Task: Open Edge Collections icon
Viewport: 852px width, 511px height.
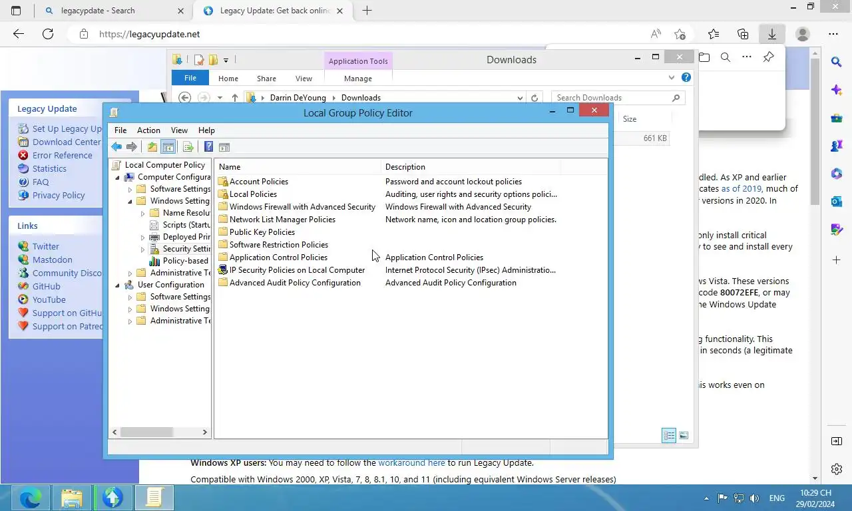Action: [x=743, y=34]
